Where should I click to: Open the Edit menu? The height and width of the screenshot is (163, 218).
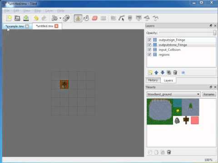(x=16, y=11)
